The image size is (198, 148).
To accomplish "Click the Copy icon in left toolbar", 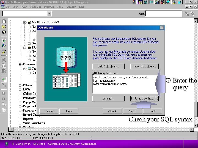I will pos(4,65).
